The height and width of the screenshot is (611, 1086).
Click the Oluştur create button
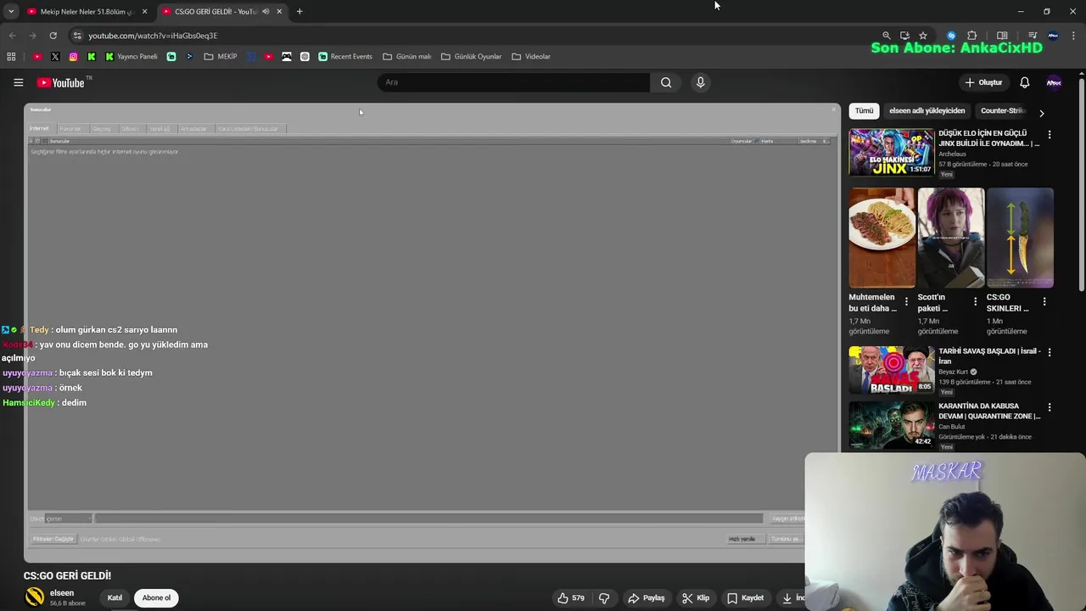coord(983,82)
